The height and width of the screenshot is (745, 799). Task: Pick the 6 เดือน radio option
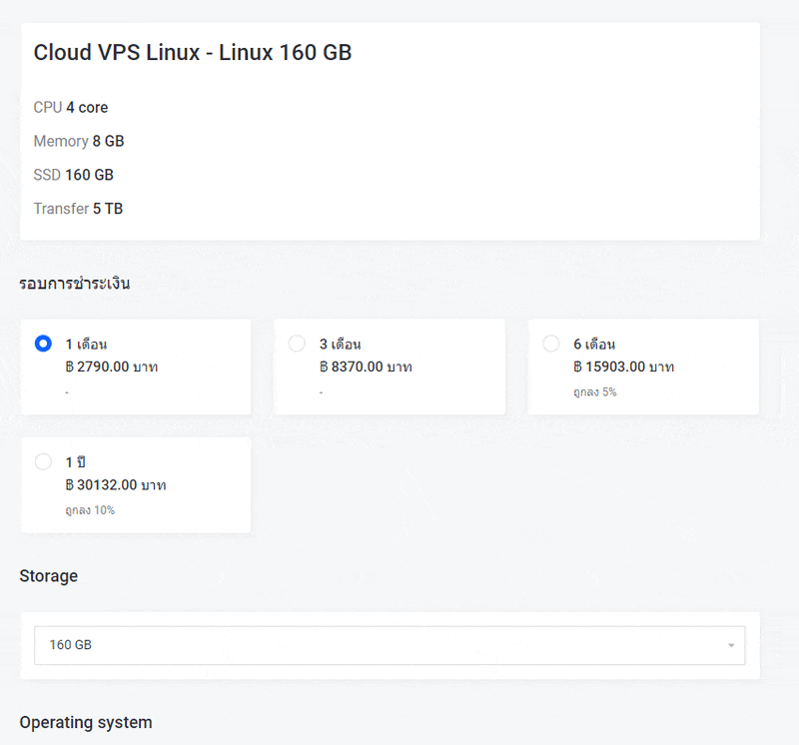point(550,344)
